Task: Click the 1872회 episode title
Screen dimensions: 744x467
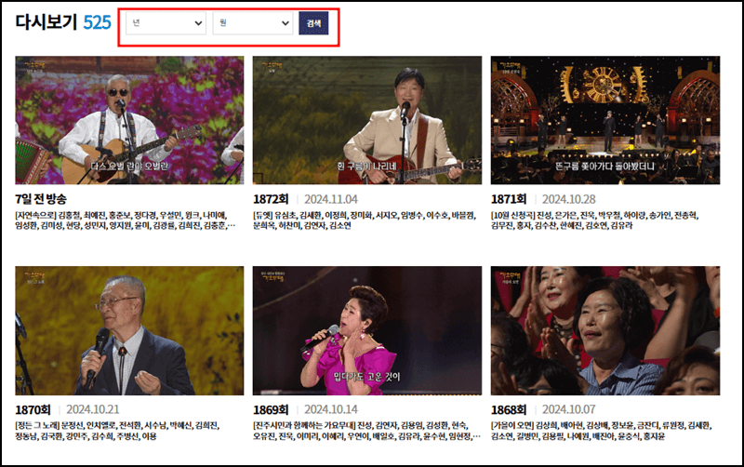Action: pyautogui.click(x=271, y=199)
